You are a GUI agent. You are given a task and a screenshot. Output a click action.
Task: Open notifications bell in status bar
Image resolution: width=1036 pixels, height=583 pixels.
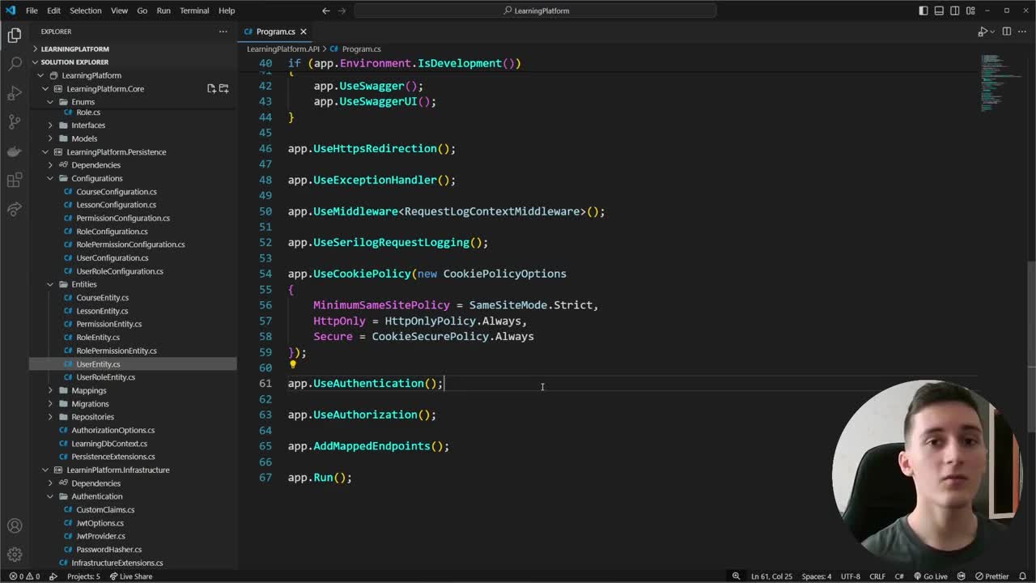1024,577
